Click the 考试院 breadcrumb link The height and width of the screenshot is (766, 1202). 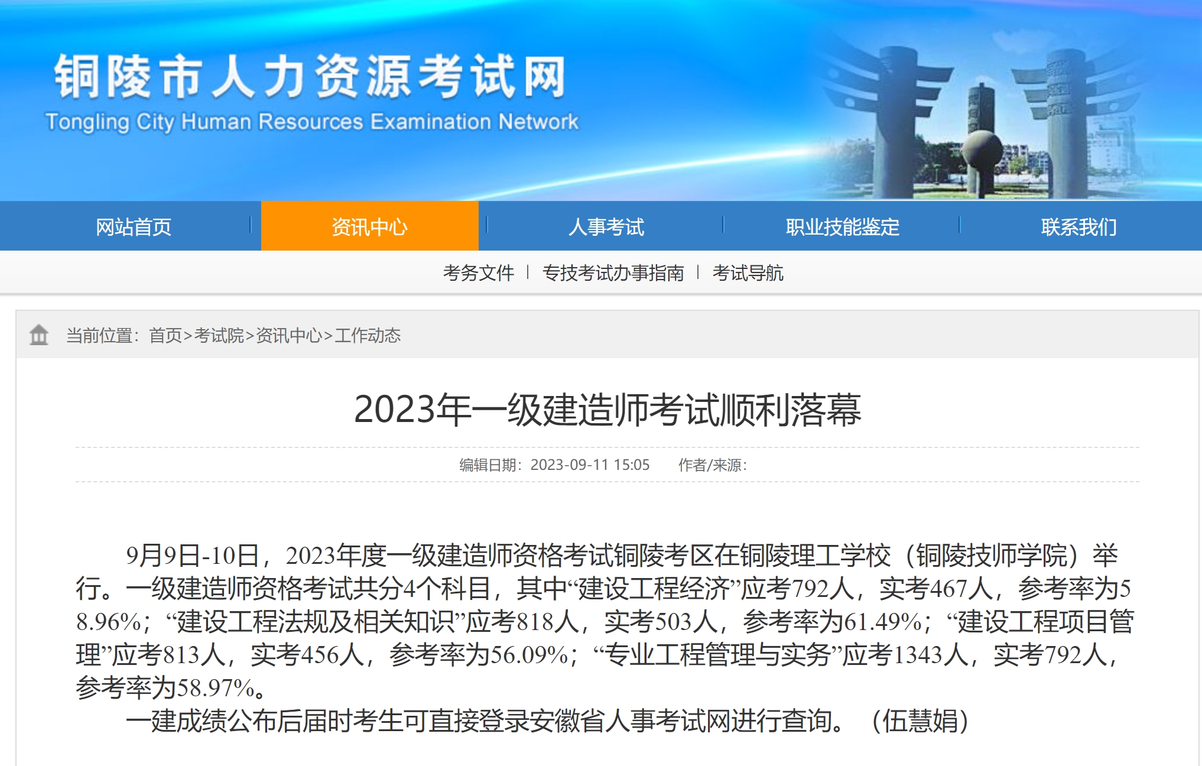219,335
